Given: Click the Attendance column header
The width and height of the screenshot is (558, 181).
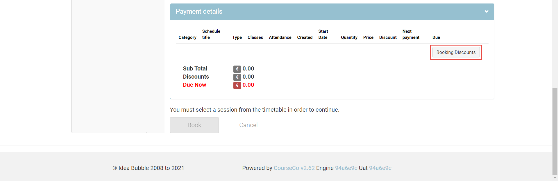Looking at the screenshot, I should click(x=280, y=37).
